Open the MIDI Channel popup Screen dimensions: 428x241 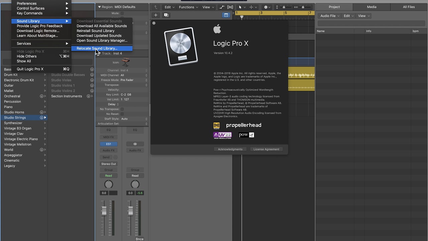coord(134,75)
